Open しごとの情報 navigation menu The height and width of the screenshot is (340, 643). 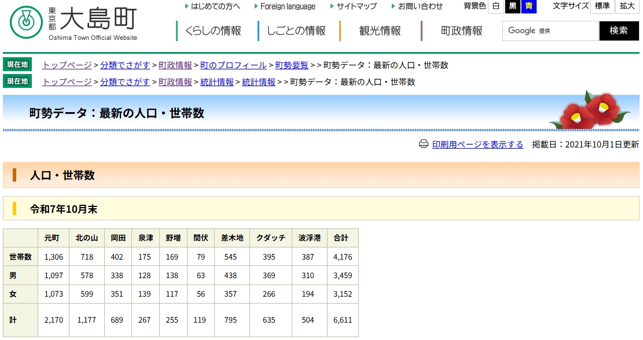(296, 31)
